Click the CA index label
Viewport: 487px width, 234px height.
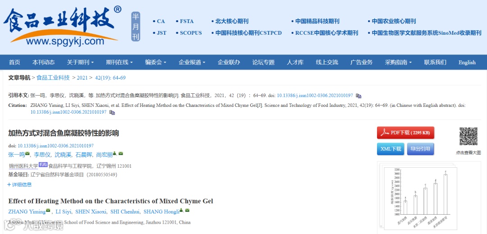pos(161,21)
